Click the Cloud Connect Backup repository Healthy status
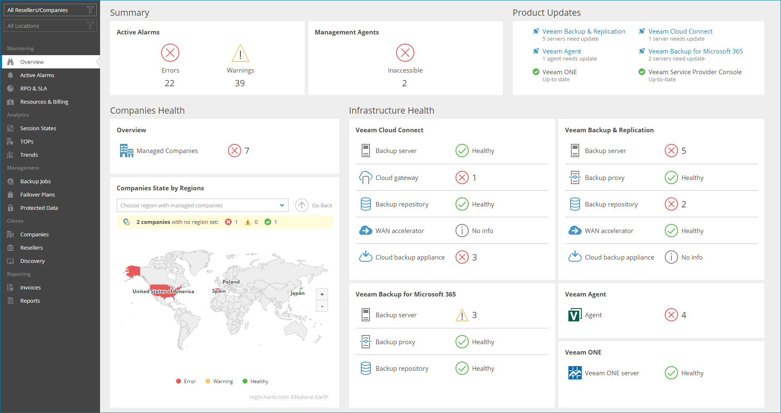Viewport: 781px width, 413px height. click(475, 204)
